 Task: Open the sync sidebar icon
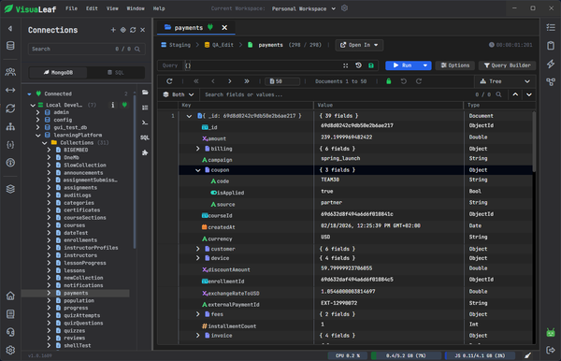[10, 108]
